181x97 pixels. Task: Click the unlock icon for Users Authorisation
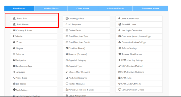pyautogui.click(x=119, y=18)
